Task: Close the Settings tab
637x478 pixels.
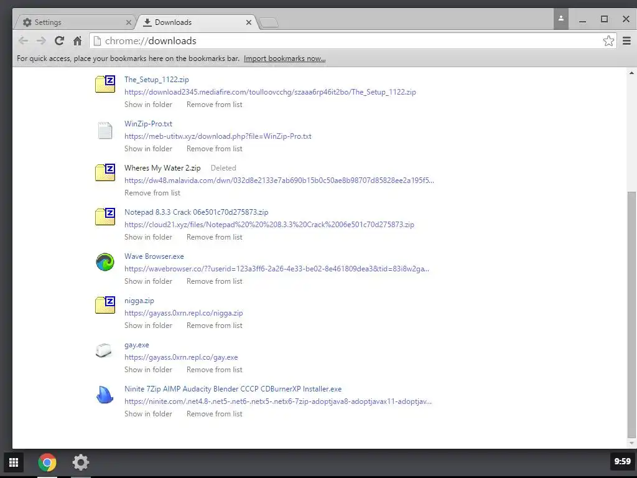Action: (x=129, y=22)
